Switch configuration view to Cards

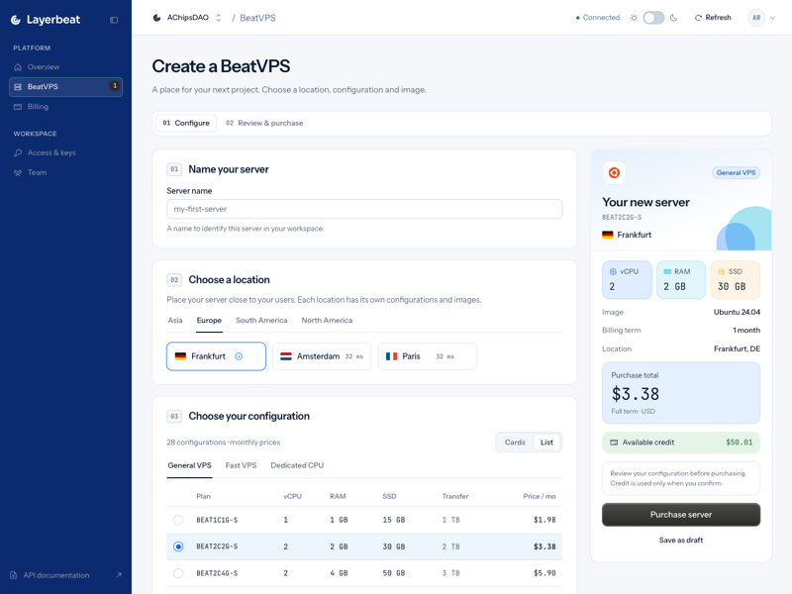point(515,443)
